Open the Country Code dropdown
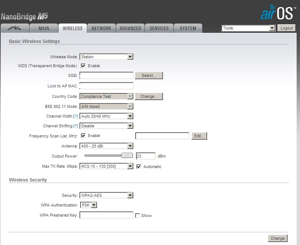Screen dimensions: 300x245 point(106,96)
